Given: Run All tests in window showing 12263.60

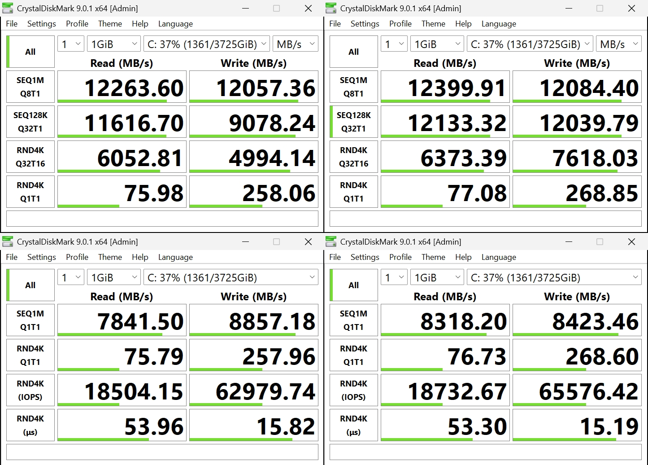Looking at the screenshot, I should click(x=30, y=52).
